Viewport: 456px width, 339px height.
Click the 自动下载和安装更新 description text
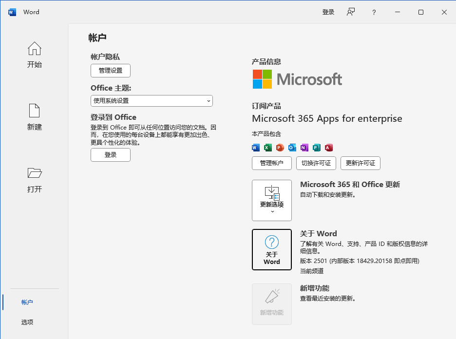click(x=328, y=195)
